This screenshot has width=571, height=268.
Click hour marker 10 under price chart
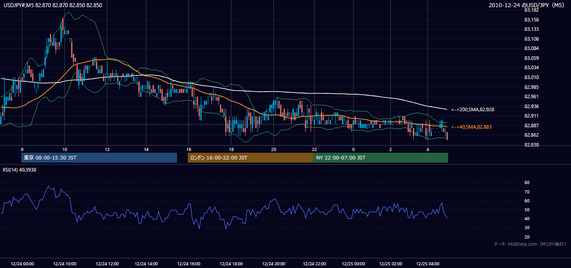(x=64, y=149)
